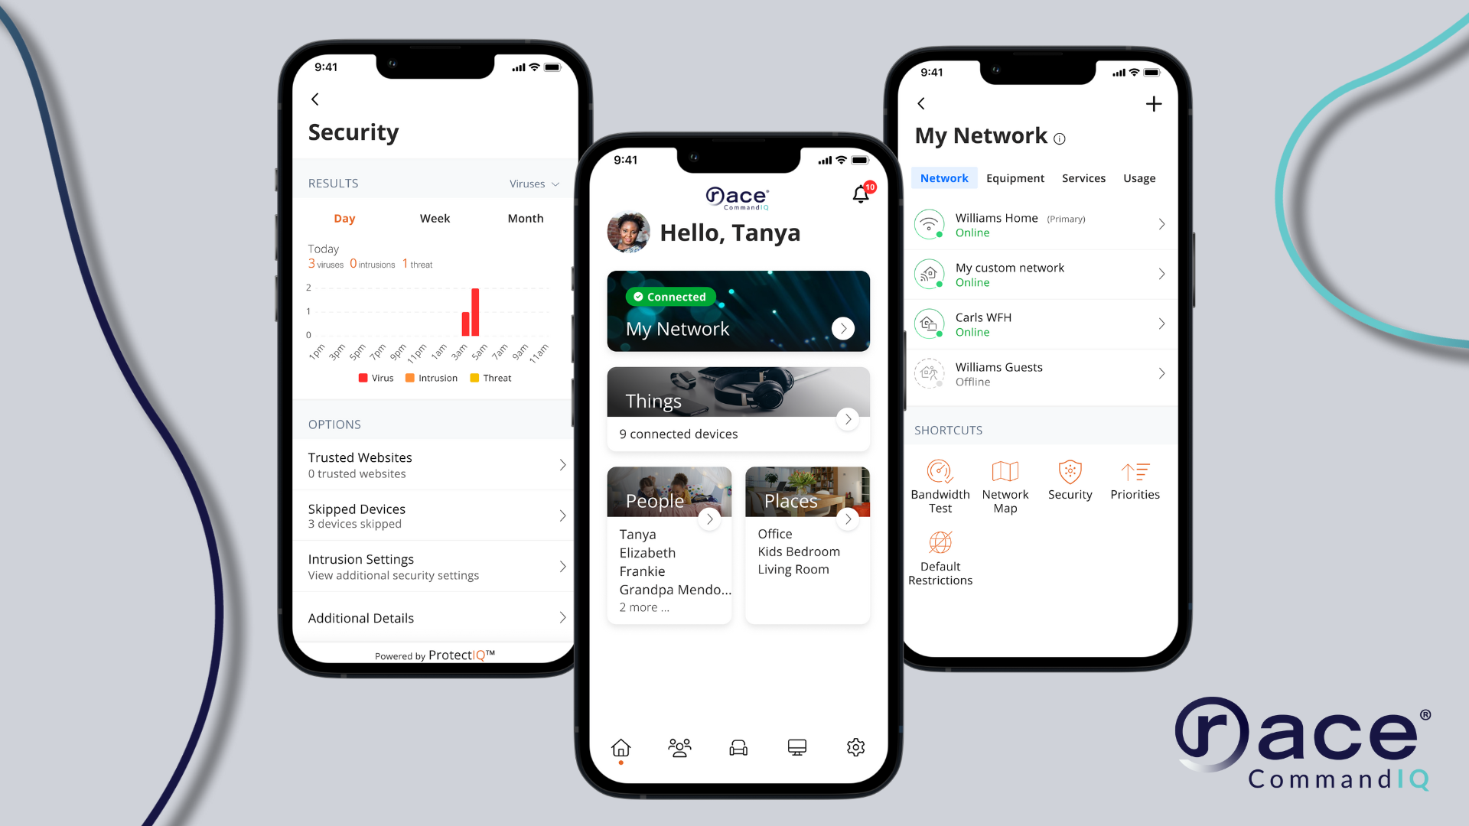Select the Network tab in My Network
1469x826 pixels.
point(943,177)
